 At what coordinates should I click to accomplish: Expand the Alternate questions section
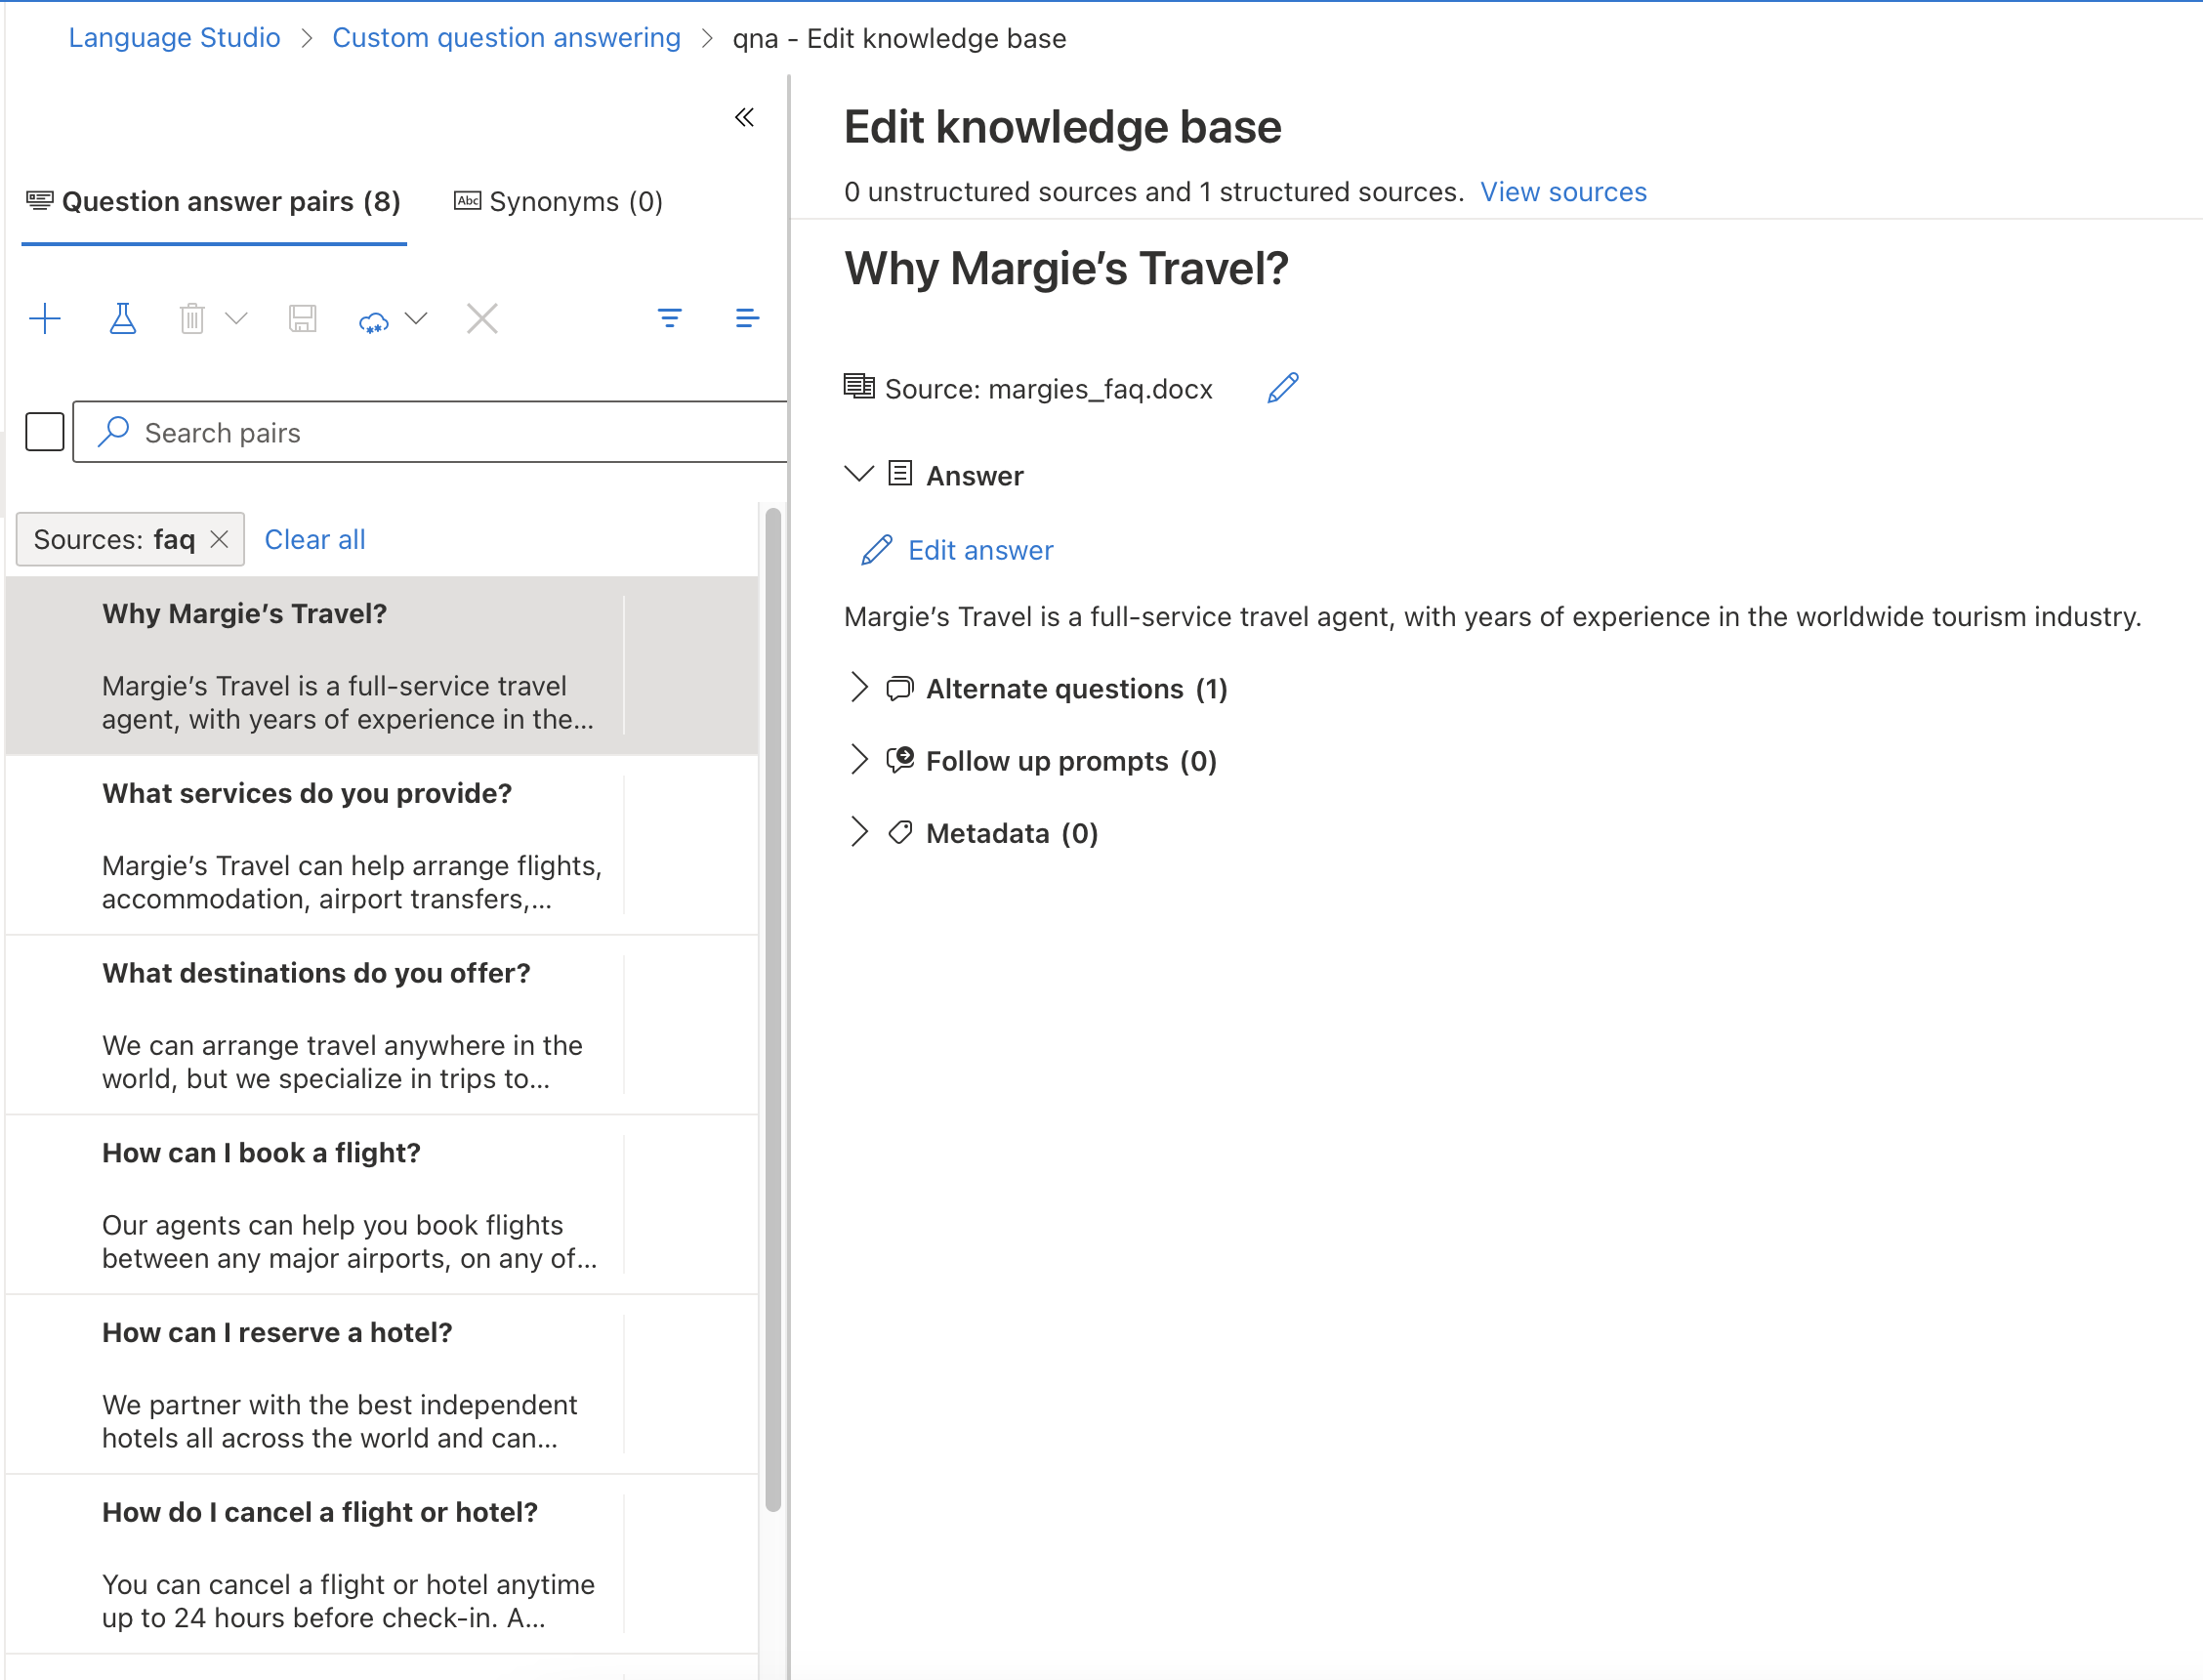859,688
